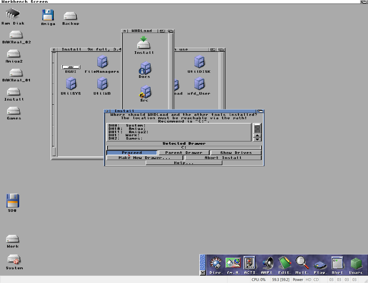
Task: Click the HD indicator in status bar
Action: [x=308, y=280]
